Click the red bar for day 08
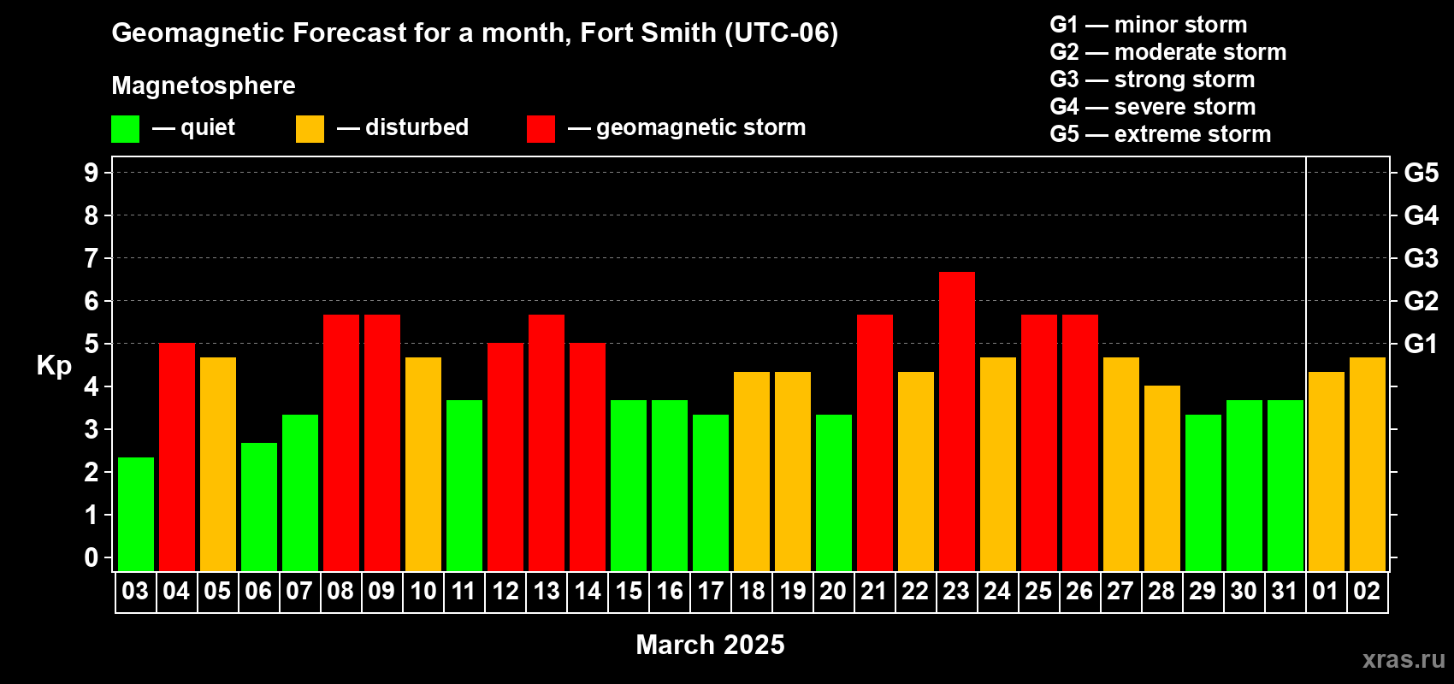 point(341,443)
